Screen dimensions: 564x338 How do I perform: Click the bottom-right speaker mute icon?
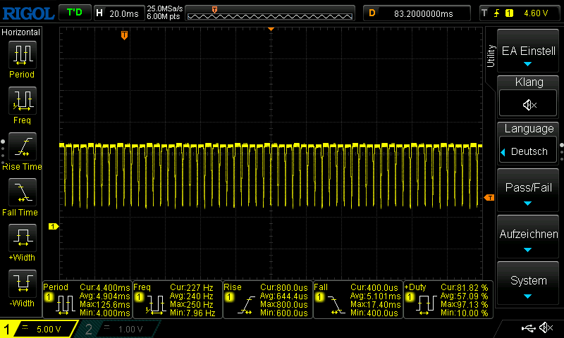[545, 328]
